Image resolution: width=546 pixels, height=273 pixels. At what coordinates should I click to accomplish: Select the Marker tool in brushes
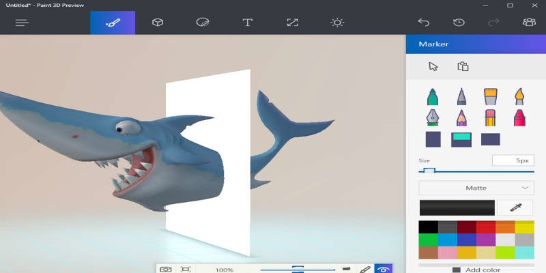(x=433, y=96)
